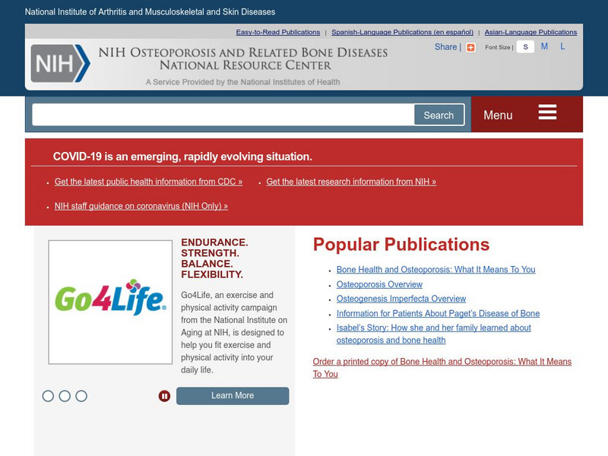
Task: Select the second slide indicator circle
Action: (65, 396)
